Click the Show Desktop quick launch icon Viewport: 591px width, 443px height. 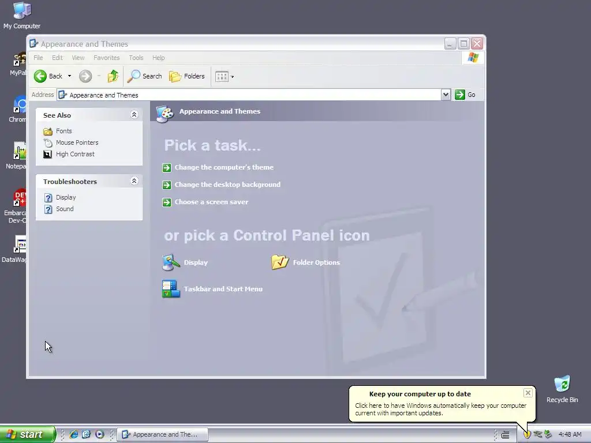[87, 434]
